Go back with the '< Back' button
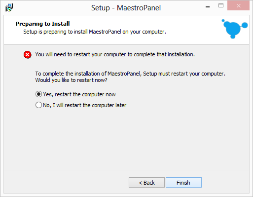253x197 pixels. pos(146,182)
